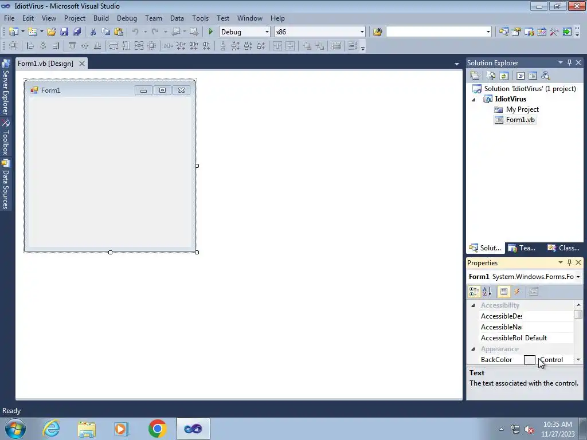Screen dimensions: 587x440
Task: Toggle auto-hide pin on the Properties panel
Action: pyautogui.click(x=569, y=262)
